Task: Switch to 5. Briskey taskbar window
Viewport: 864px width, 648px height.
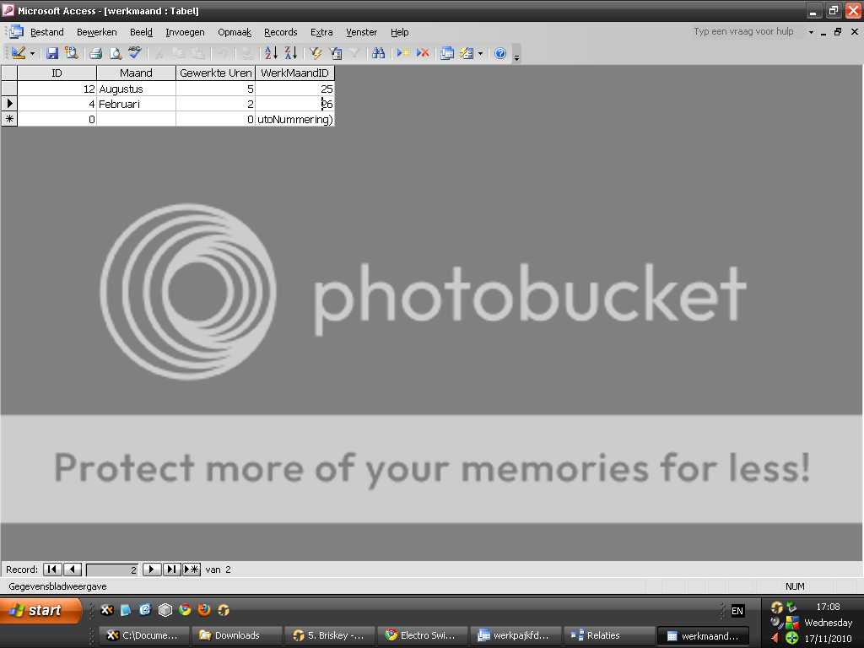Action: [330, 635]
